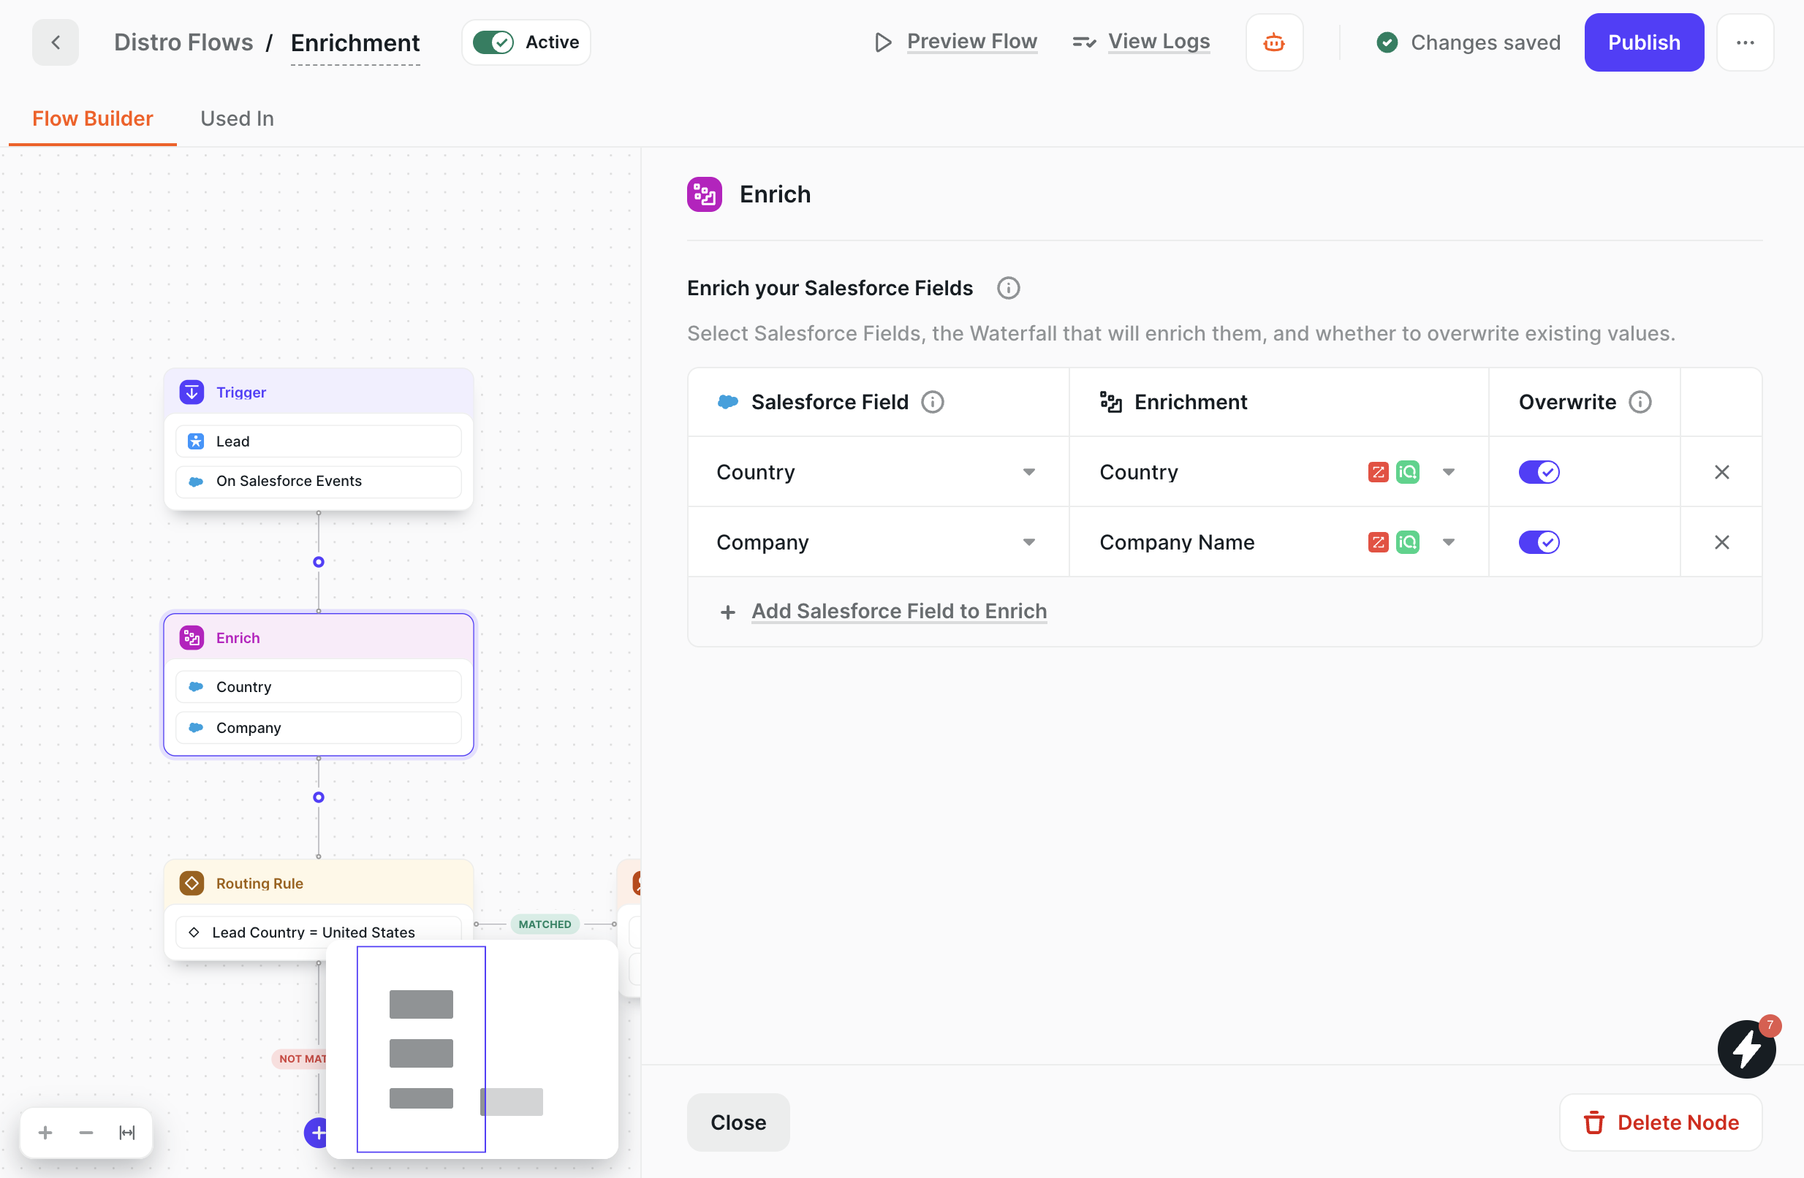The image size is (1804, 1178).
Task: Fit the flow to view
Action: coord(126,1132)
